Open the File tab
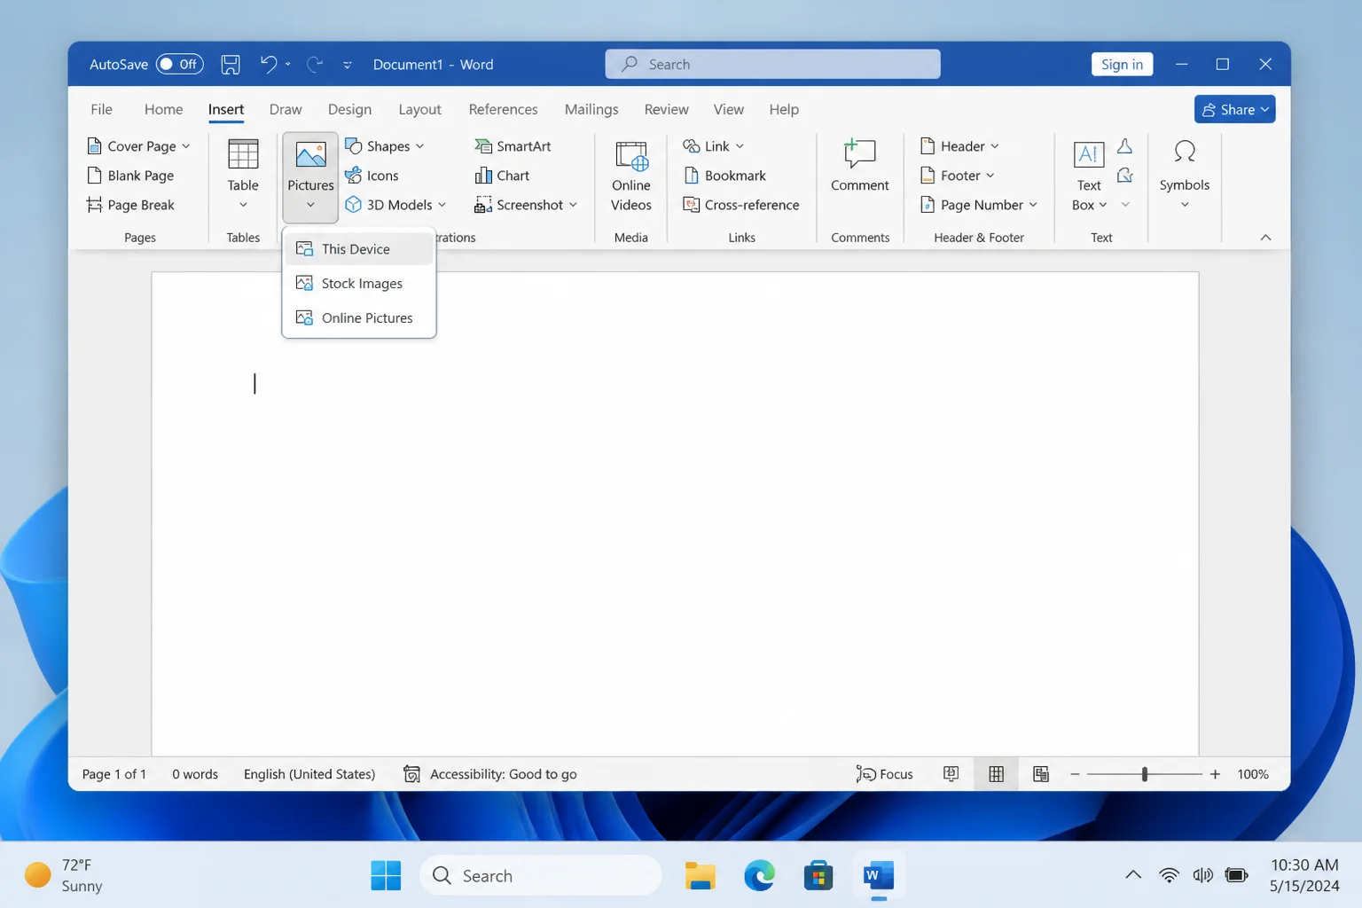Viewport: 1362px width, 908px height. [101, 109]
